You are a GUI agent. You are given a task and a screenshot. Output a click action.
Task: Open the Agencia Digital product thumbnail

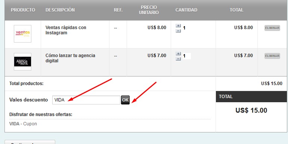[22, 62]
